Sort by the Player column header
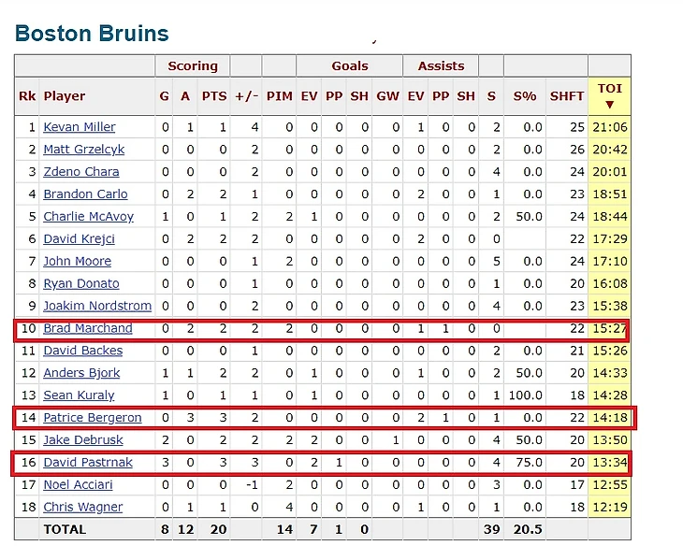The image size is (683, 560). point(65,95)
